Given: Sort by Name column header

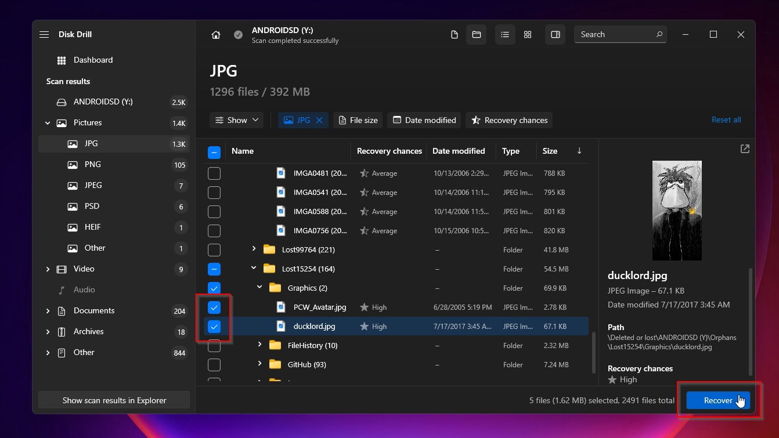Looking at the screenshot, I should (x=243, y=151).
